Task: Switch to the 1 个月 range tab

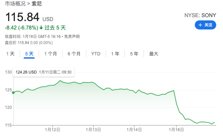Action: point(51,54)
